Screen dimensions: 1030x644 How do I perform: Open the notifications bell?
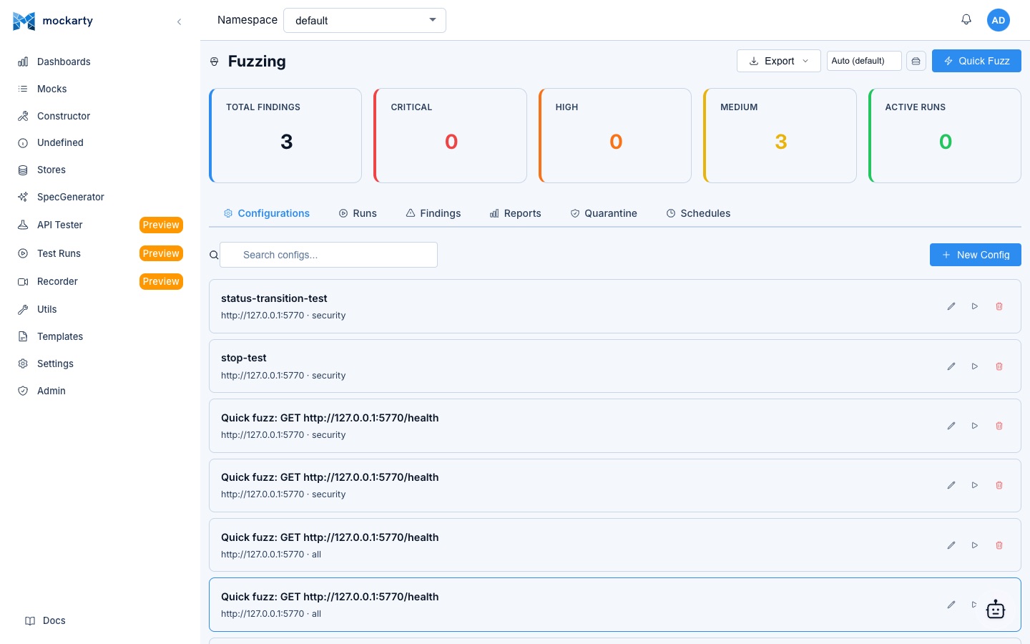point(966,19)
